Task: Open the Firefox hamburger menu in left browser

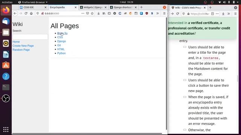Action: (164, 13)
